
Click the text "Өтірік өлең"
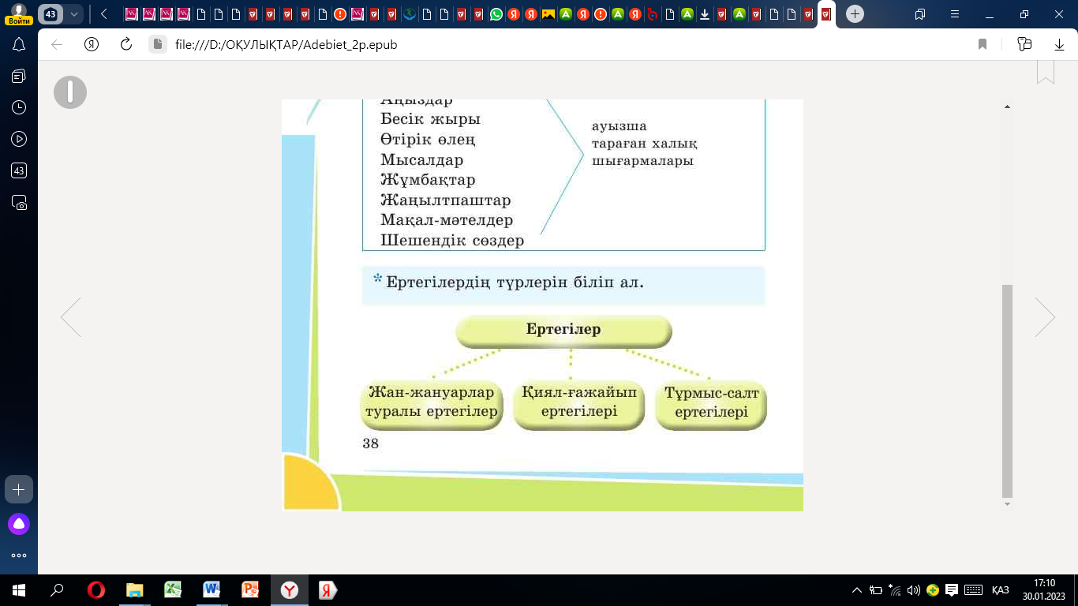click(x=428, y=140)
